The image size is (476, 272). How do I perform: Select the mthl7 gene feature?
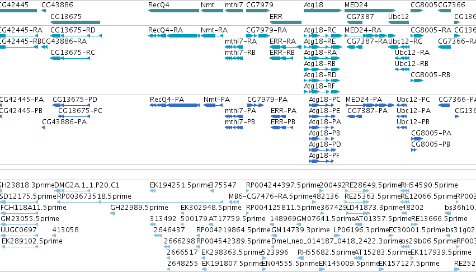tap(234, 11)
